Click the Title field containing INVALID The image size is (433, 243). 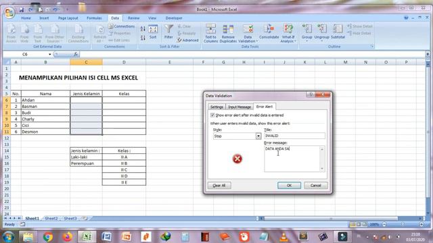(294, 136)
